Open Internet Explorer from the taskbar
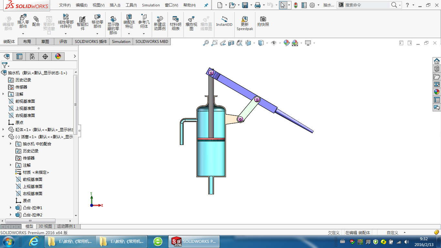The height and width of the screenshot is (248, 441). (x=34, y=241)
